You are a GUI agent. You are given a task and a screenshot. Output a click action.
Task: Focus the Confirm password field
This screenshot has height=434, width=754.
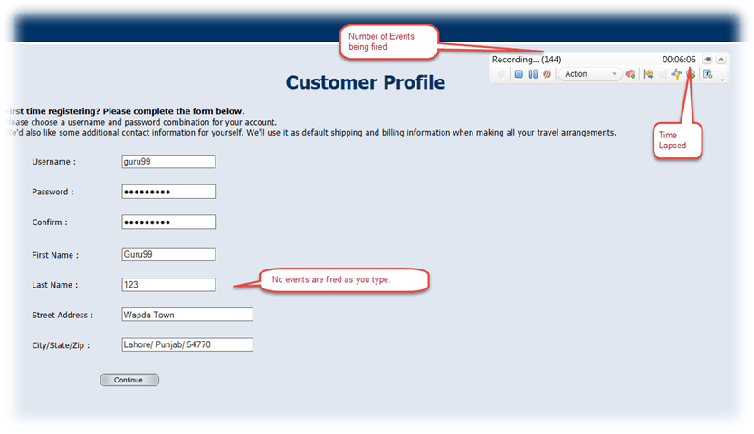(x=168, y=222)
